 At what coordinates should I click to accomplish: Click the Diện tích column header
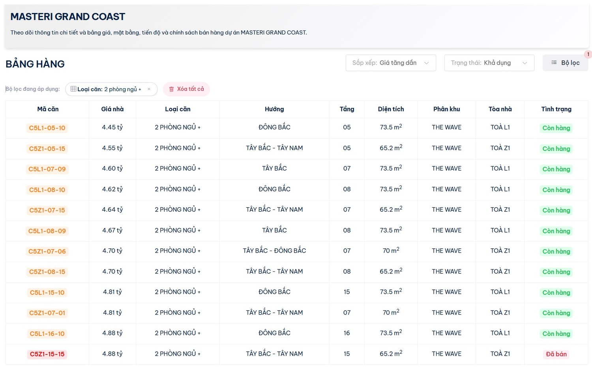tap(391, 109)
